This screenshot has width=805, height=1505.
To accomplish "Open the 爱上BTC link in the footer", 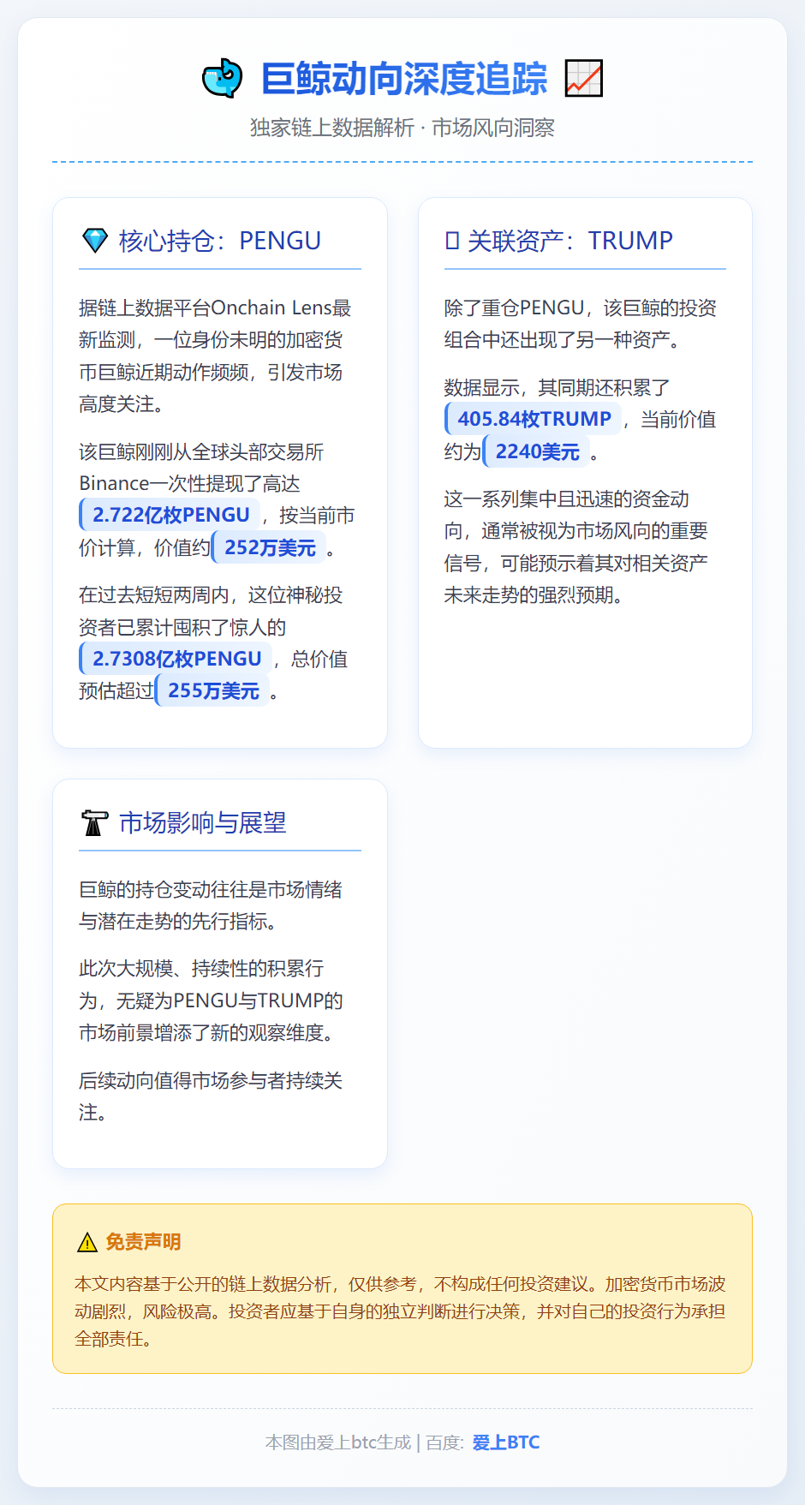I will pyautogui.click(x=506, y=1442).
